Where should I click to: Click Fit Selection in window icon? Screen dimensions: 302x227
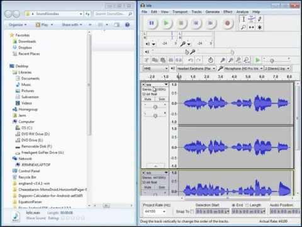tap(238, 61)
